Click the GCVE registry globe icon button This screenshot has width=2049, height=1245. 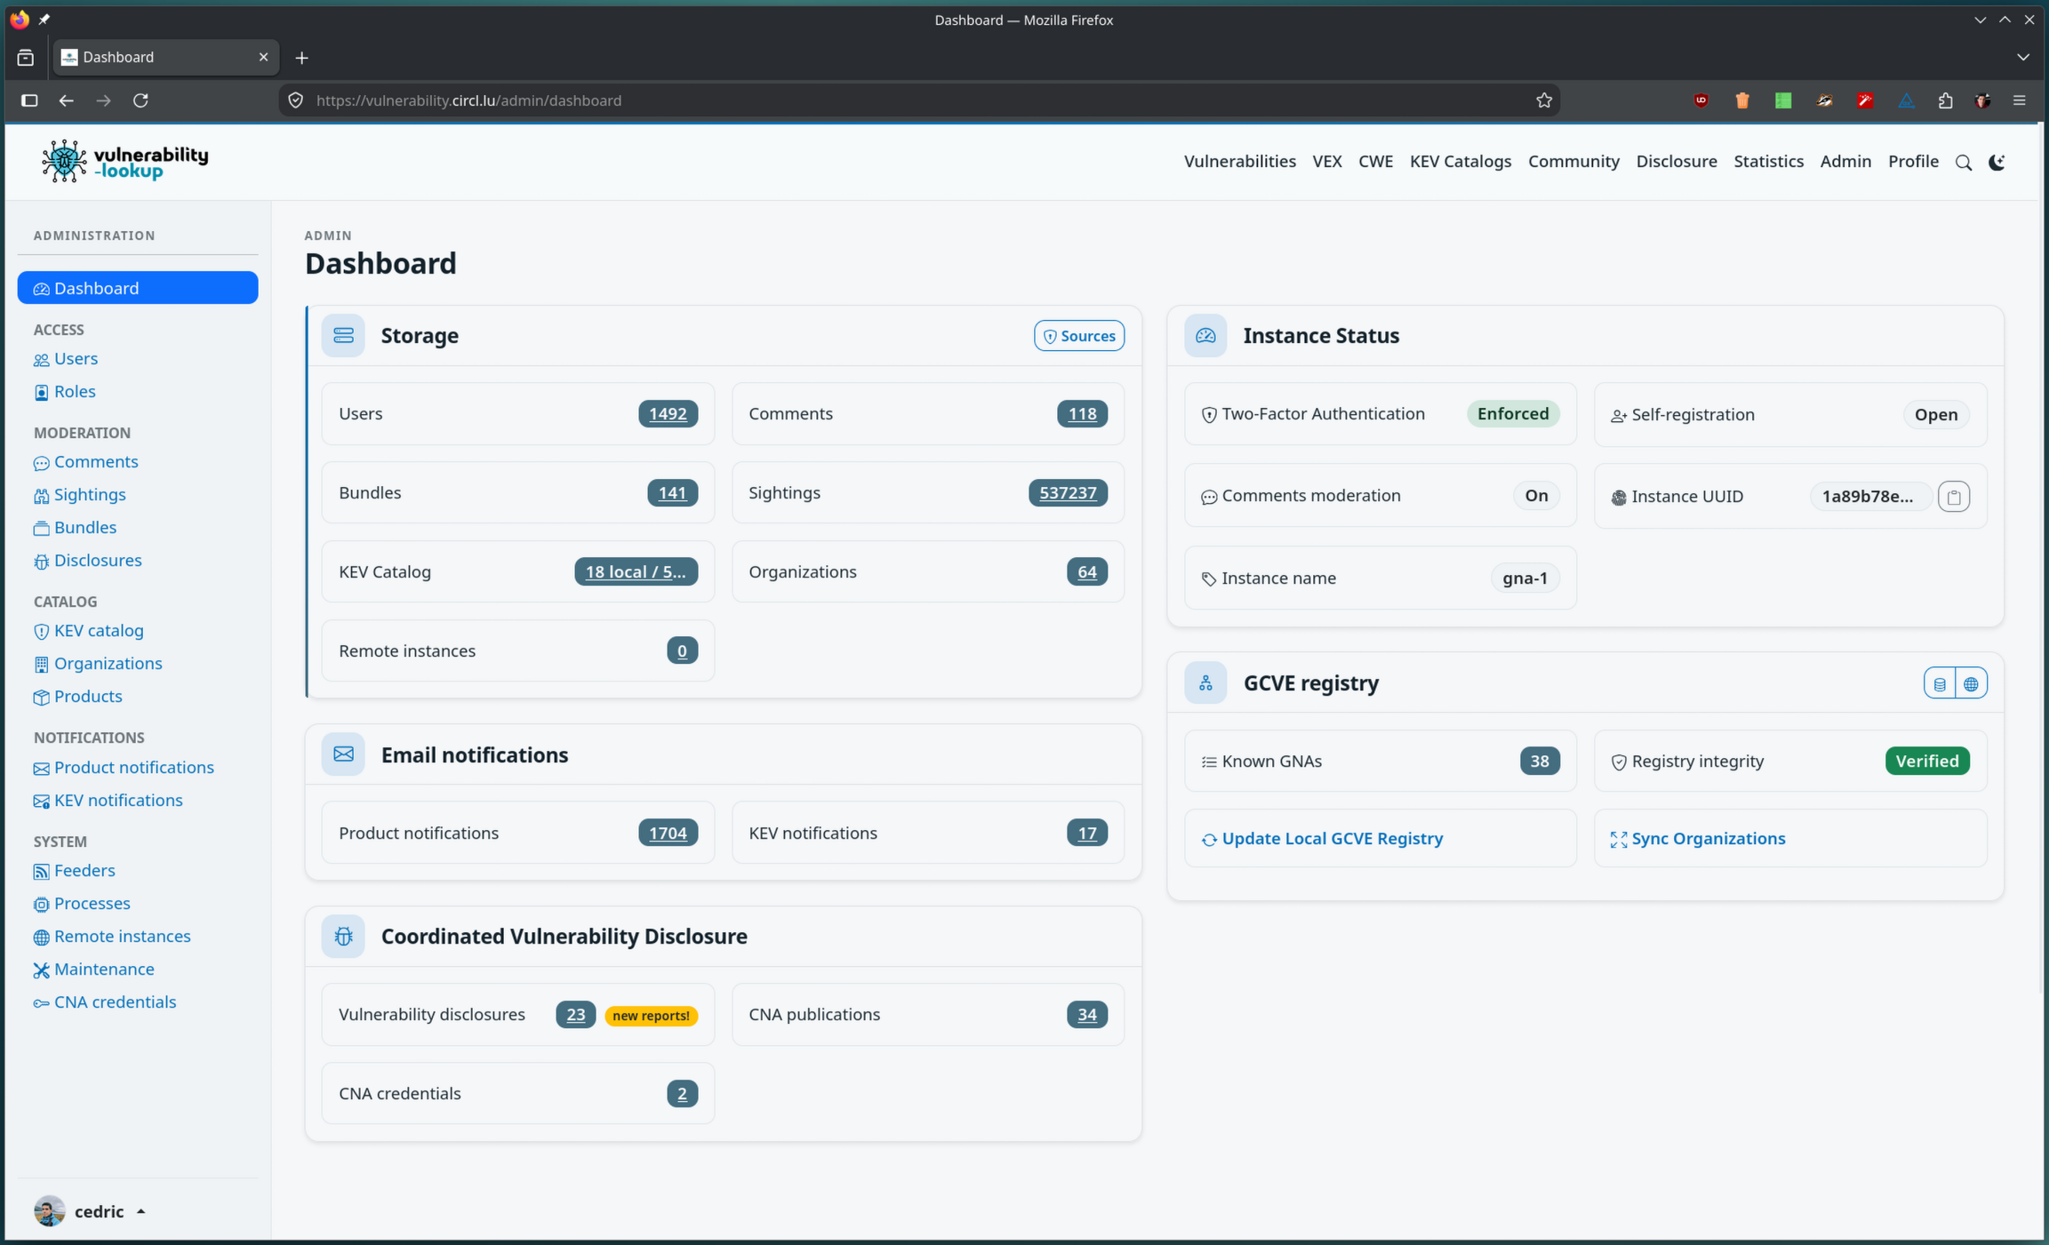[1972, 683]
